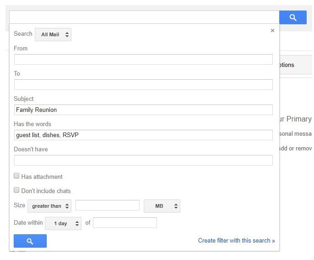Click the Don't include chats label text
Viewport: 314px width, 260px height.
point(46,191)
